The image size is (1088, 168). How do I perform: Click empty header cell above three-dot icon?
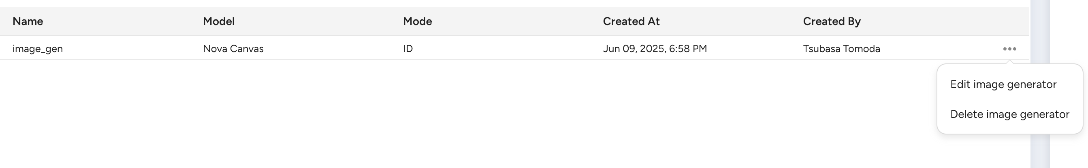(x=1009, y=21)
